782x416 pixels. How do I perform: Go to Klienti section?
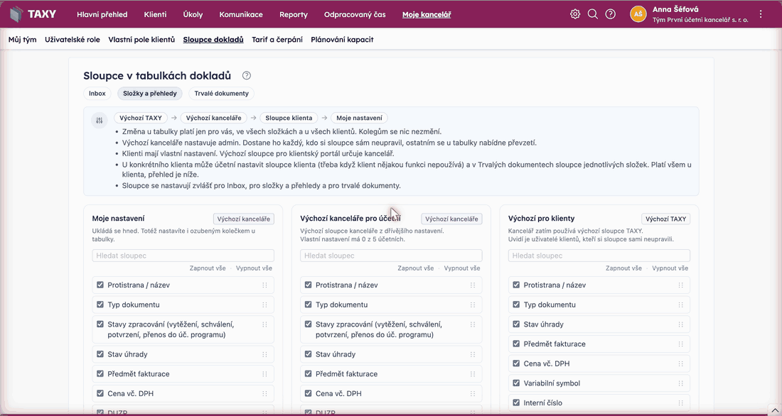(155, 14)
